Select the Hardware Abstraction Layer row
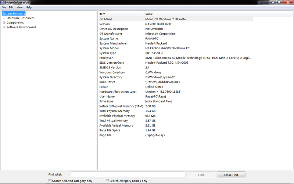The width and height of the screenshot is (294, 184). coord(176,92)
